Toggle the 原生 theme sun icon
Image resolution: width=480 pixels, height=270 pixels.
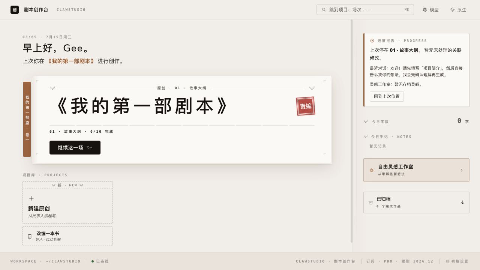pyautogui.click(x=453, y=10)
